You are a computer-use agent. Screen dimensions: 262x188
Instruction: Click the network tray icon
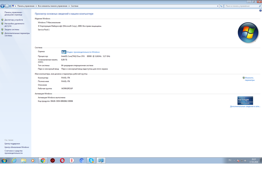(242, 161)
